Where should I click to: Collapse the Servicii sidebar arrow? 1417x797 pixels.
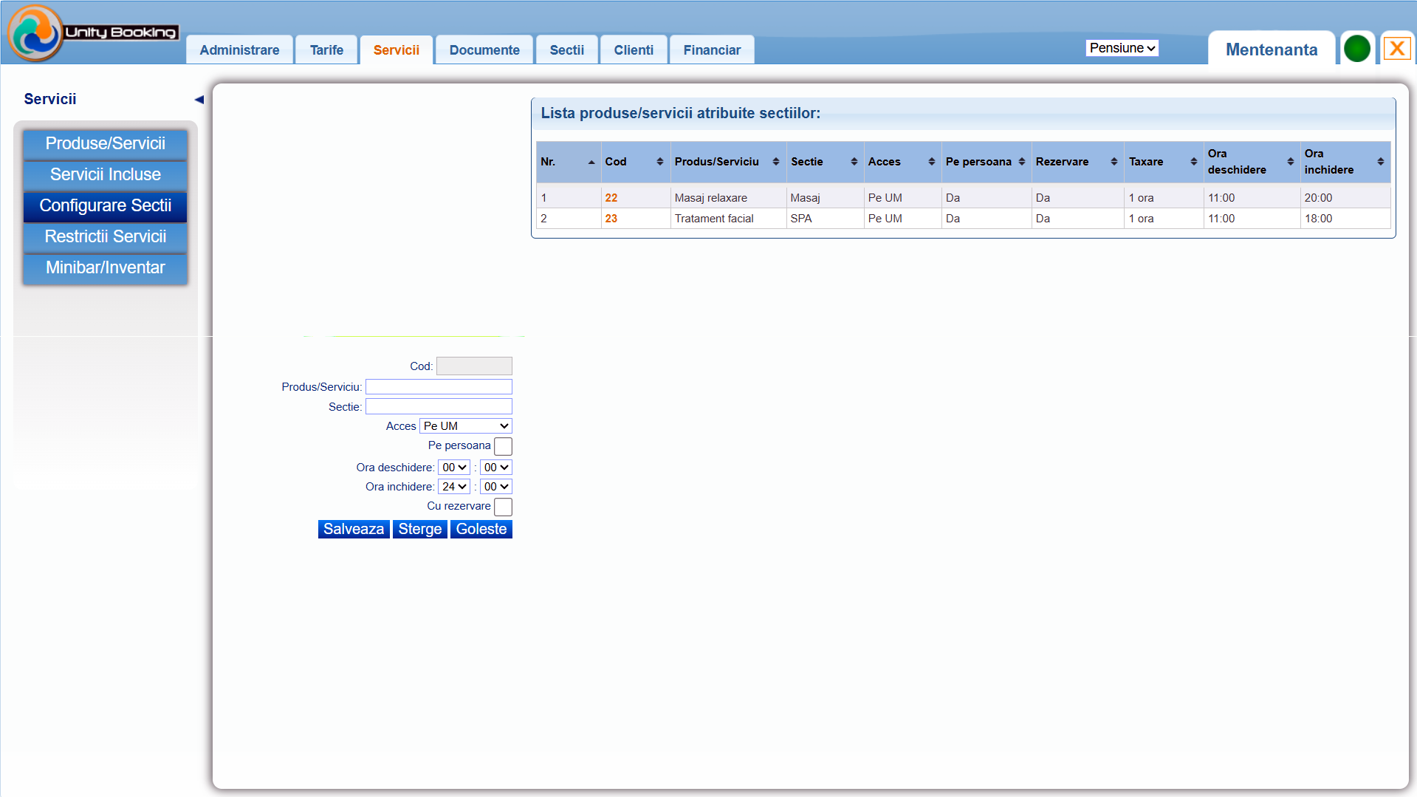point(199,100)
